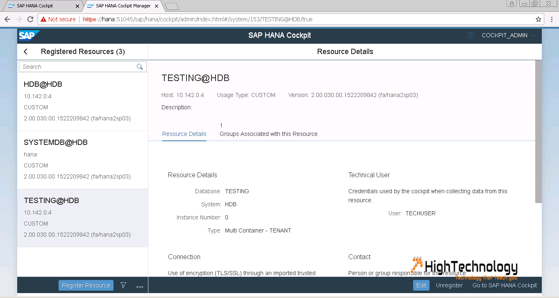Click the Connection section heading
Viewport: 559px width, 298px height.
184,257
